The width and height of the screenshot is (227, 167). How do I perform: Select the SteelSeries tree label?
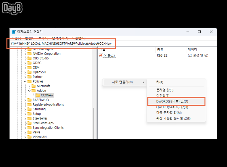click(40, 119)
